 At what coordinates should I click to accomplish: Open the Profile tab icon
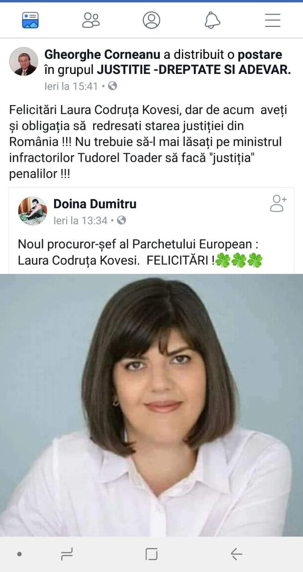151,20
